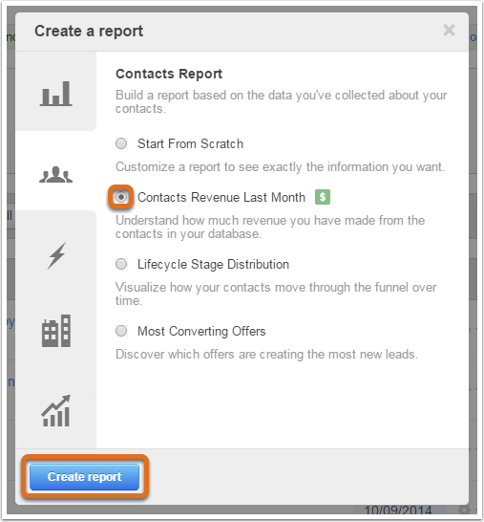Click the green dollar sign badge
Screen dimensions: 484x522
pyautogui.click(x=323, y=197)
